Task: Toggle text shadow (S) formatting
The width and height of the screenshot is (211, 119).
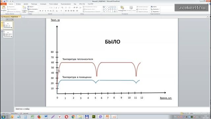Action: [x=48, y=11]
